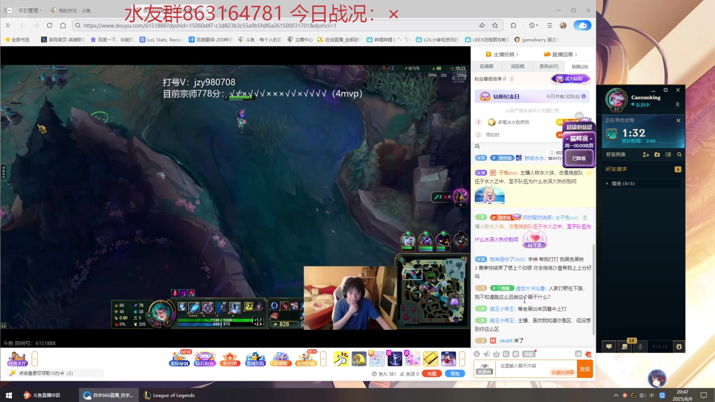Expand the gift list arrow
This screenshot has width=715, height=402.
[x=462, y=359]
